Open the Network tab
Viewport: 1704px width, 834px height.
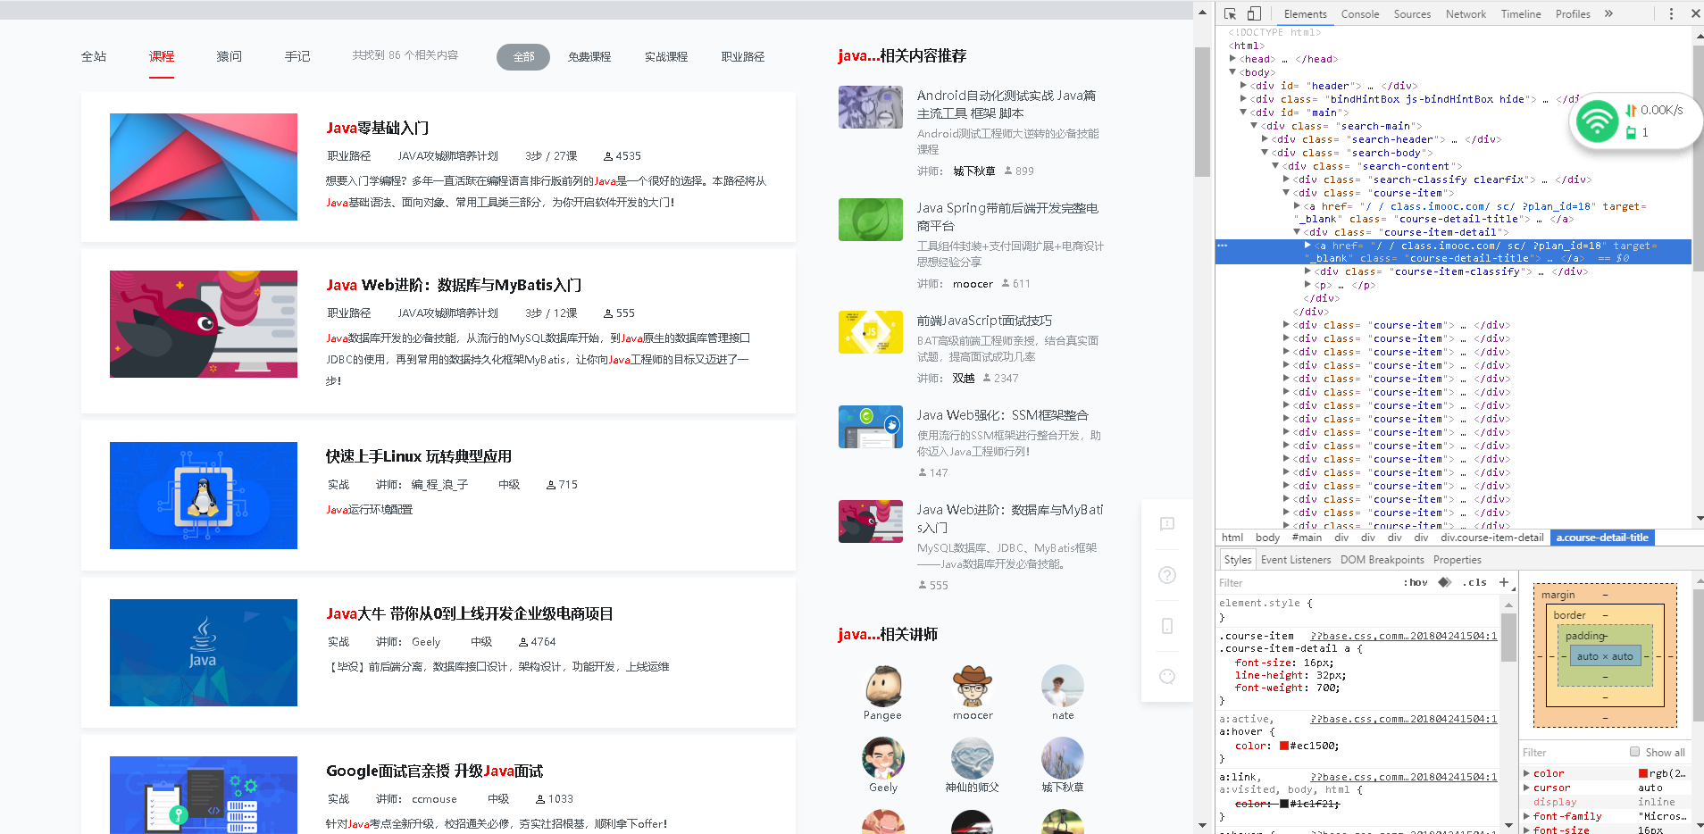tap(1466, 13)
